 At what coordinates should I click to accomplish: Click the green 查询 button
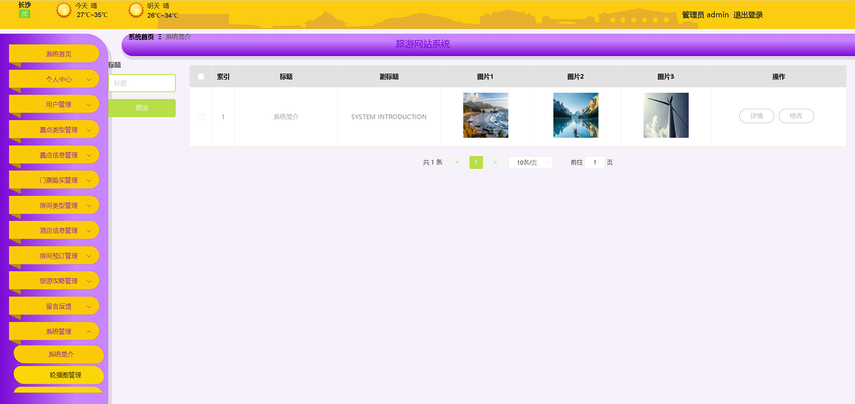coord(142,108)
